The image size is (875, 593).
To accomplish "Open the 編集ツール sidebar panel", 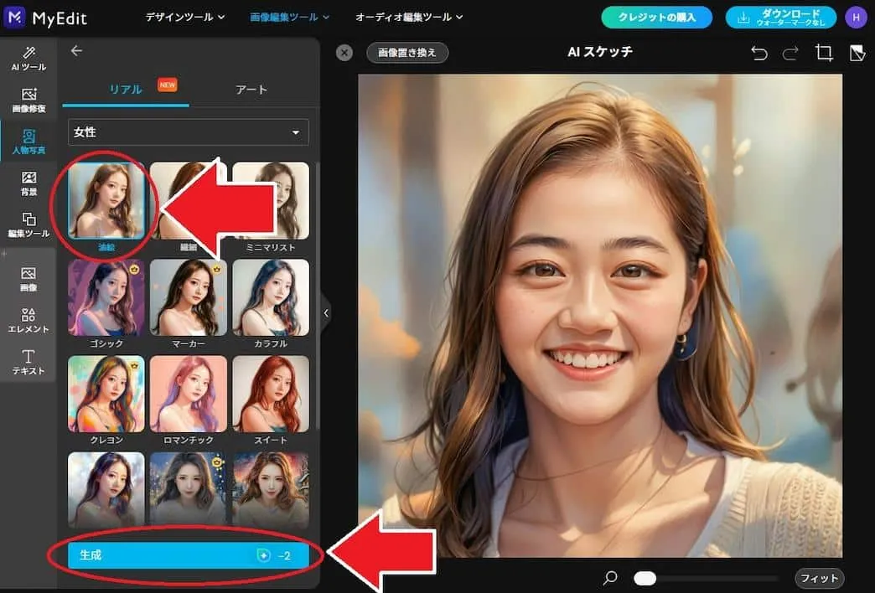I will (x=28, y=226).
